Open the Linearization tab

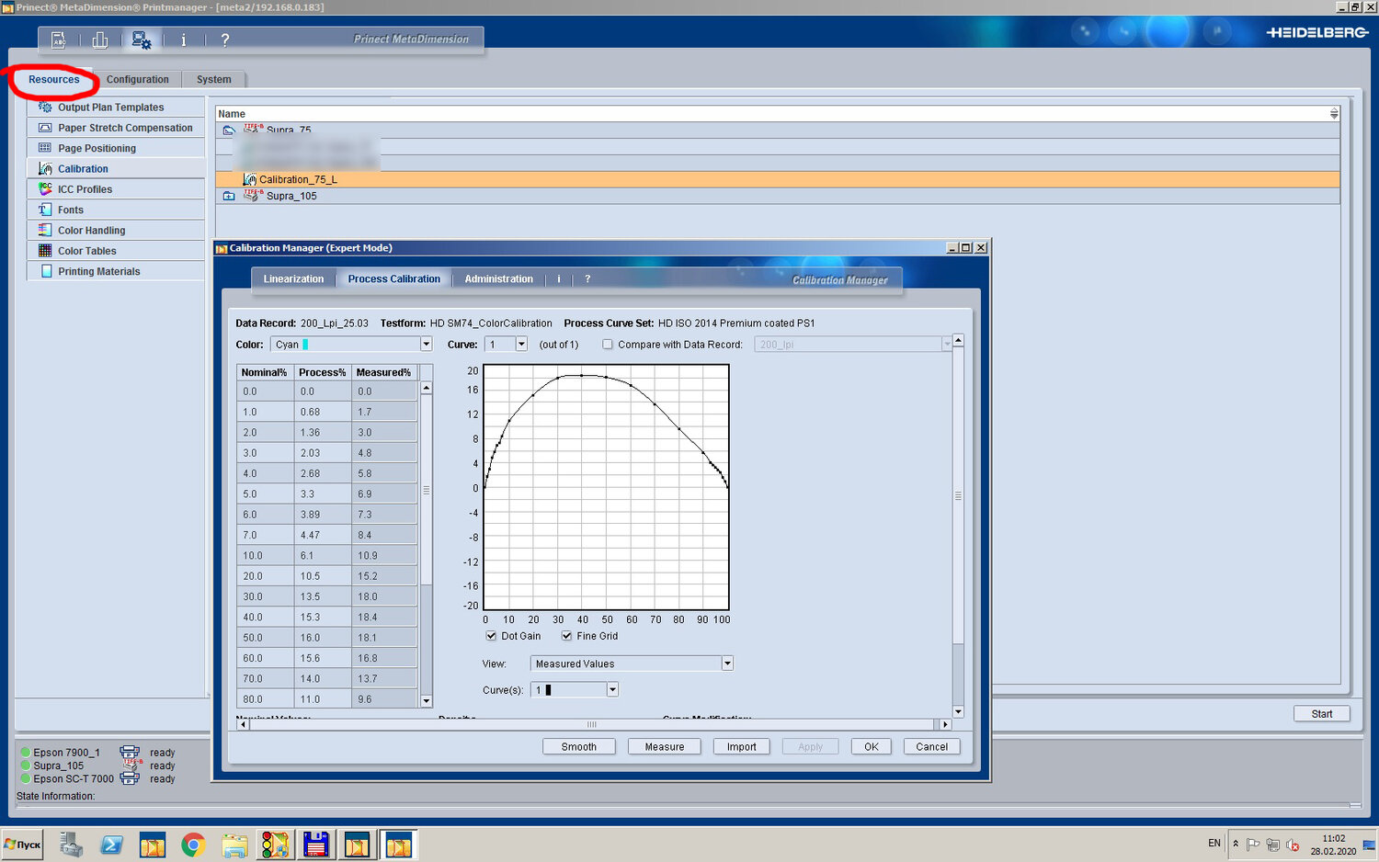(x=293, y=279)
